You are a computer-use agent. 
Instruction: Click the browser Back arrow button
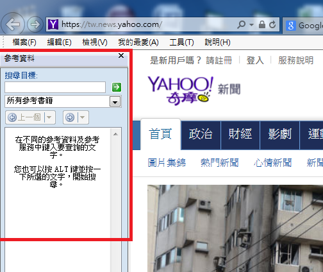pyautogui.click(x=13, y=24)
